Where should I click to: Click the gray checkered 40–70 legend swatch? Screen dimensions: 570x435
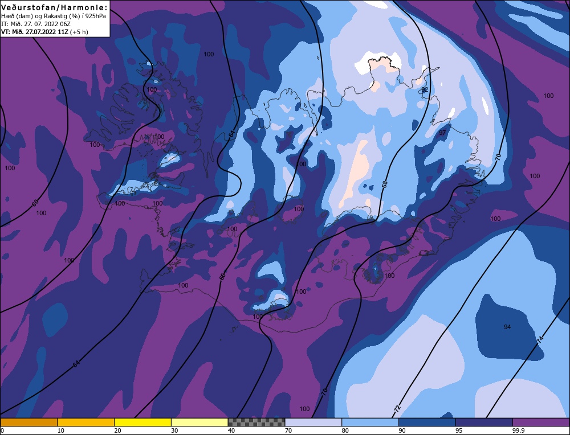click(256, 422)
